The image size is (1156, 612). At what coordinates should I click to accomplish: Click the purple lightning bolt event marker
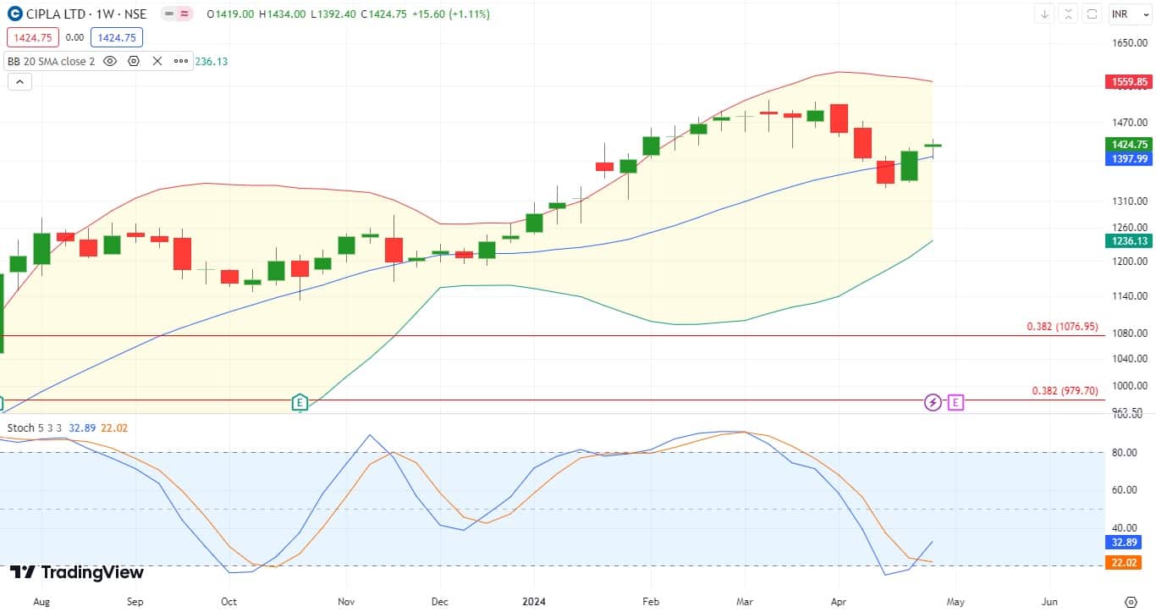933,403
